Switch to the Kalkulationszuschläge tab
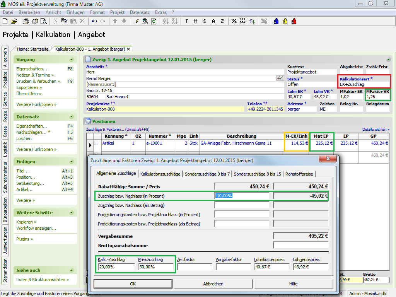 point(160,174)
